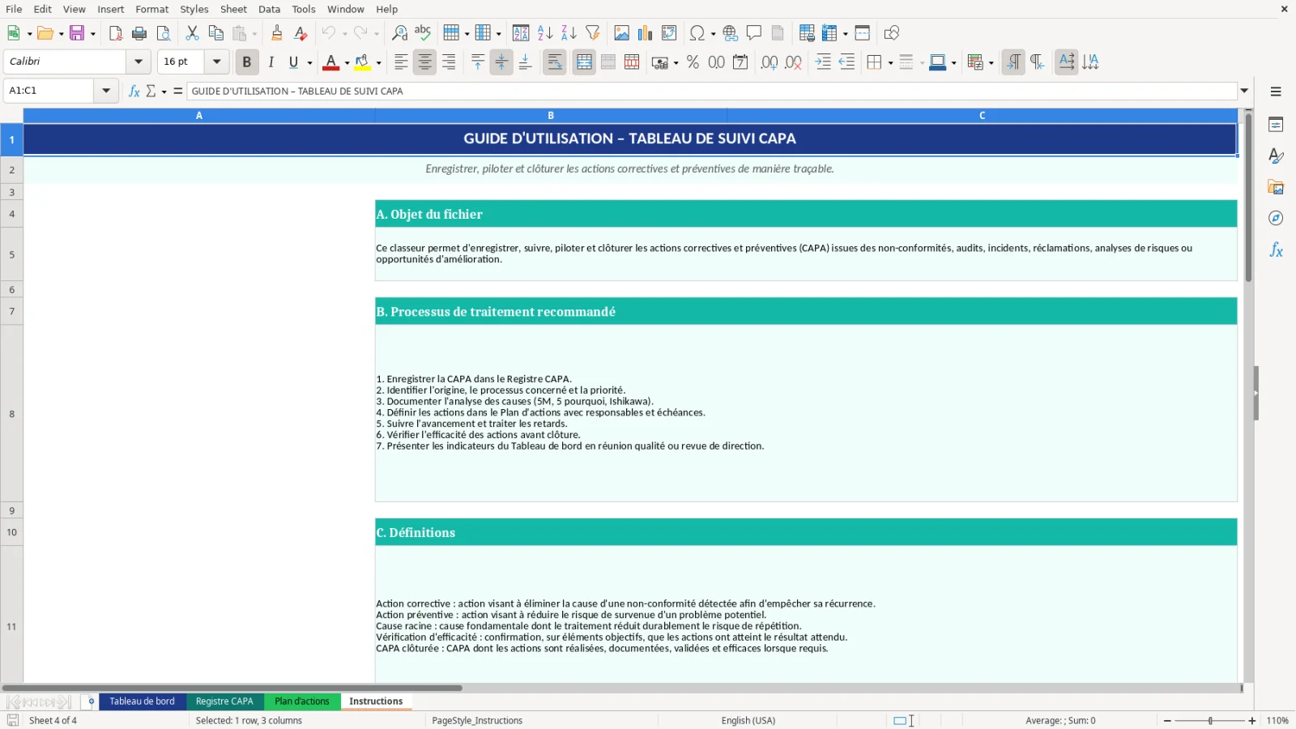Expand the formula bar with the arrow
Viewport: 1296px width, 729px height.
[1245, 91]
